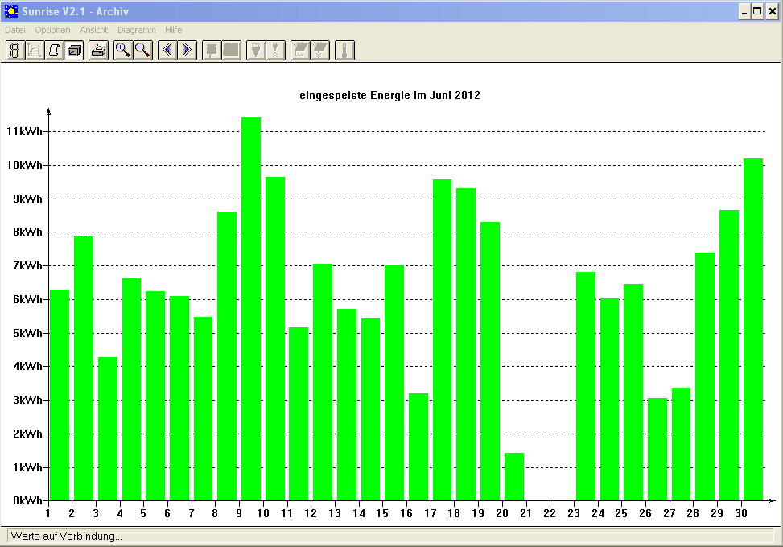Click x-axis day label '27'

(x=670, y=513)
